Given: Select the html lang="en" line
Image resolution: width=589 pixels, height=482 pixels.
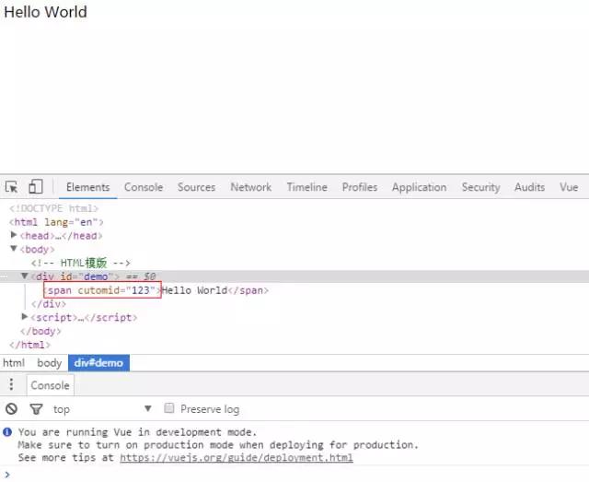Looking at the screenshot, I should pyautogui.click(x=56, y=222).
